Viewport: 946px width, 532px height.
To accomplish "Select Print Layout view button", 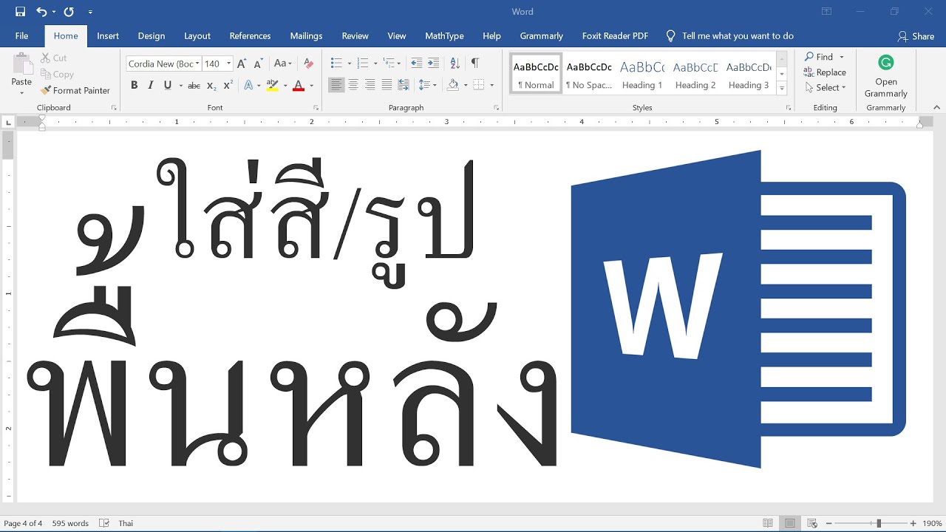I will coord(790,523).
